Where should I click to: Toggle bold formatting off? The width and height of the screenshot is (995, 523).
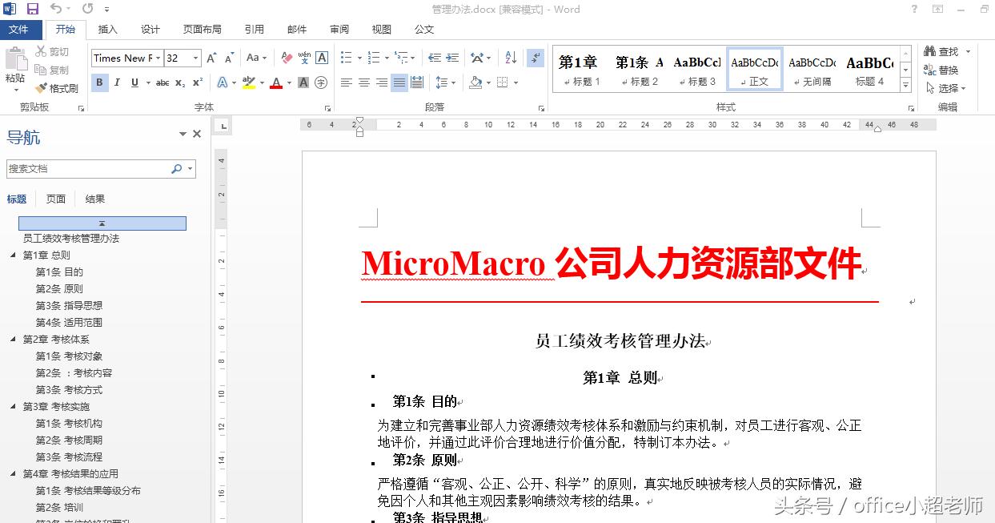point(98,82)
